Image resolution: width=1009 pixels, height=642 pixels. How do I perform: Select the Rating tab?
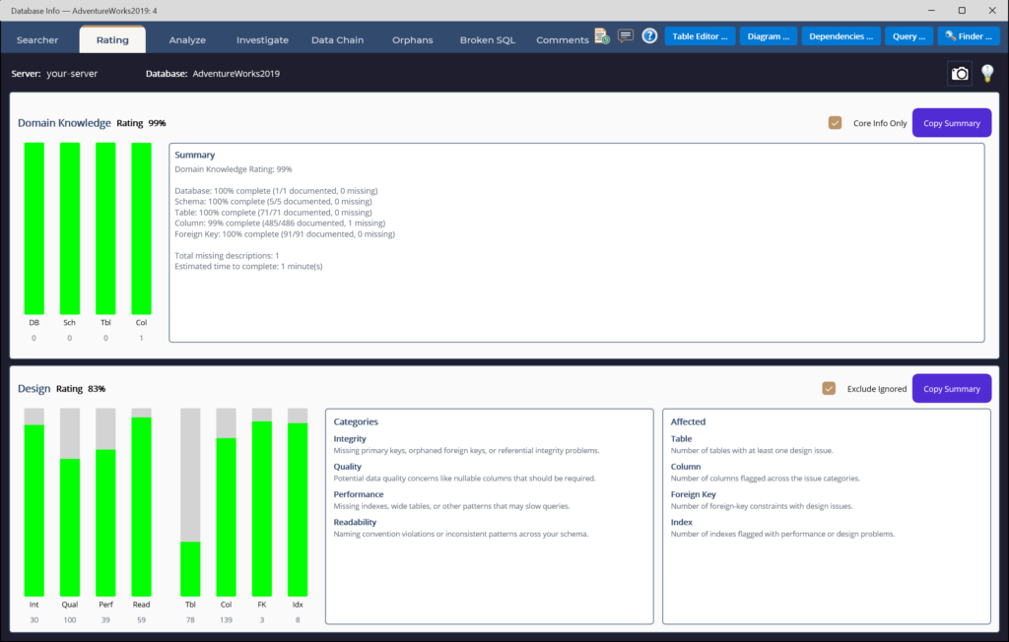click(112, 40)
